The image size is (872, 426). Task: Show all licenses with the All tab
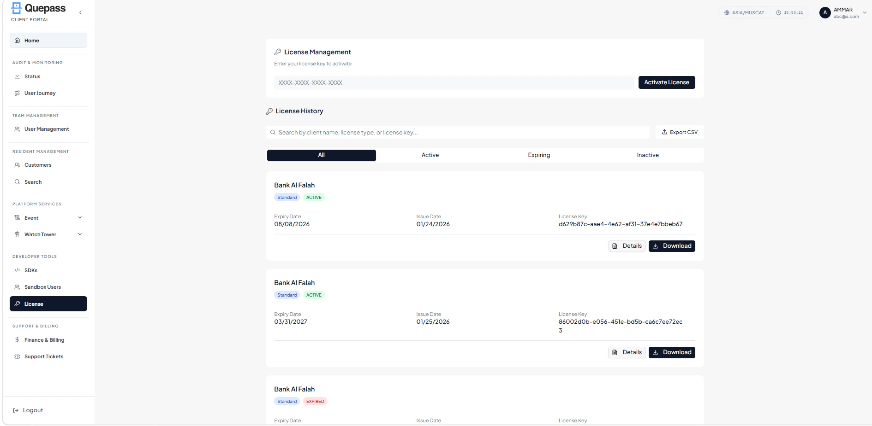pyautogui.click(x=322, y=155)
